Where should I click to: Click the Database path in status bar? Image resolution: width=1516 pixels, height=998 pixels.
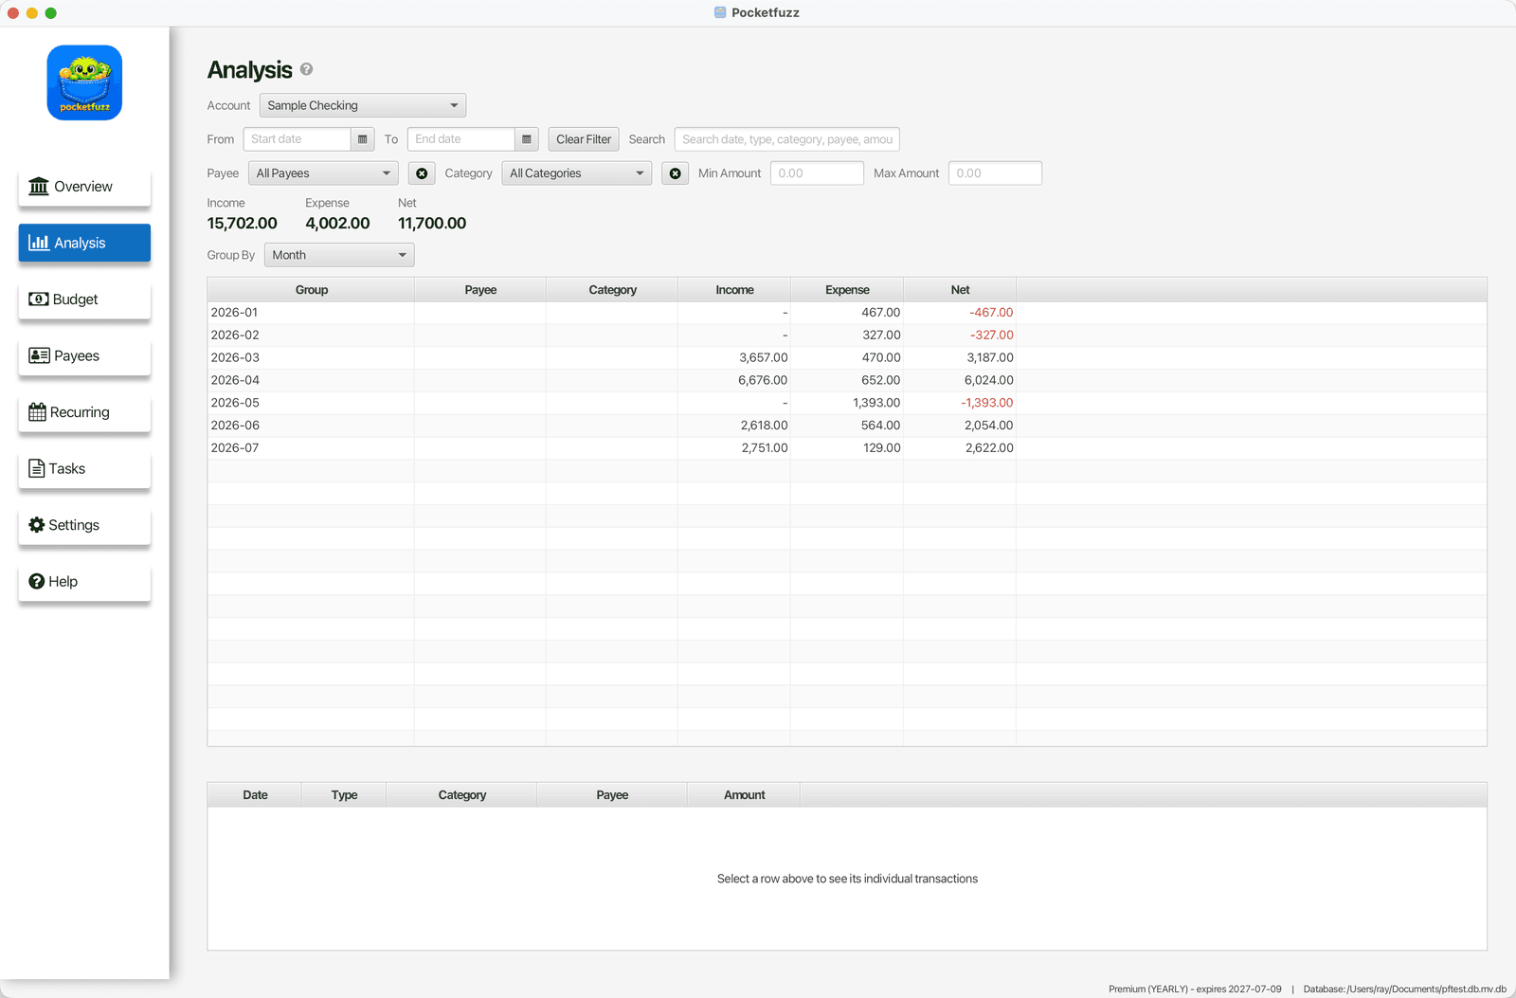click(1404, 989)
